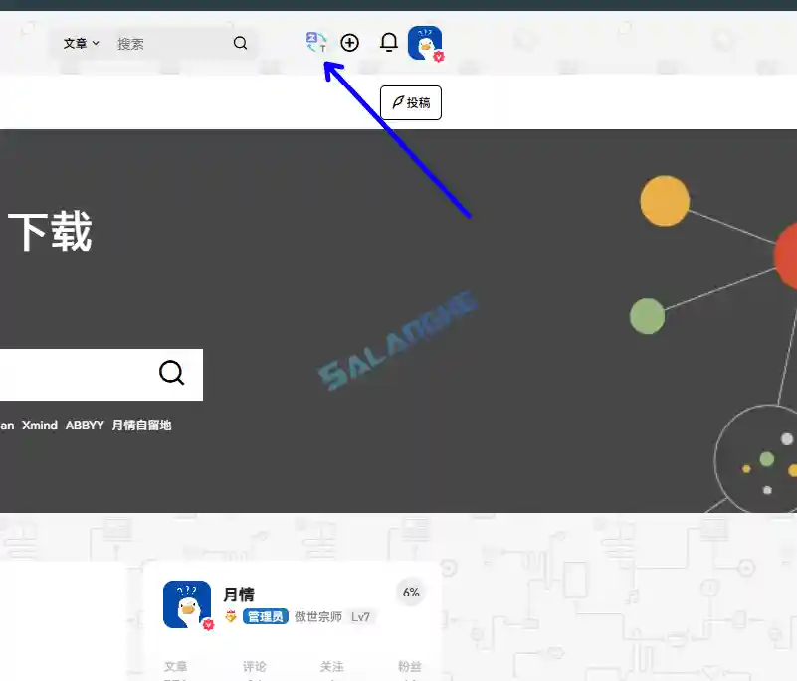The height and width of the screenshot is (681, 797).
Task: Click the magnifier icon in the large search box
Action: pos(171,373)
